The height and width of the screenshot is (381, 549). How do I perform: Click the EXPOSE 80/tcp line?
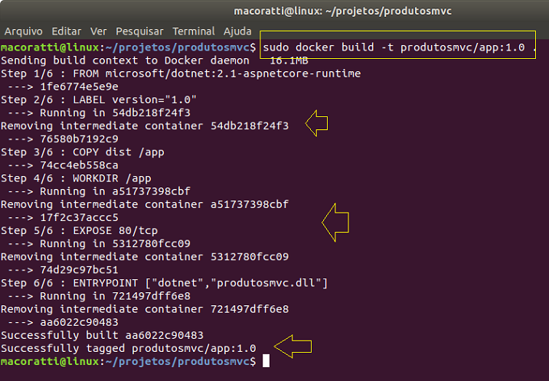click(x=79, y=231)
